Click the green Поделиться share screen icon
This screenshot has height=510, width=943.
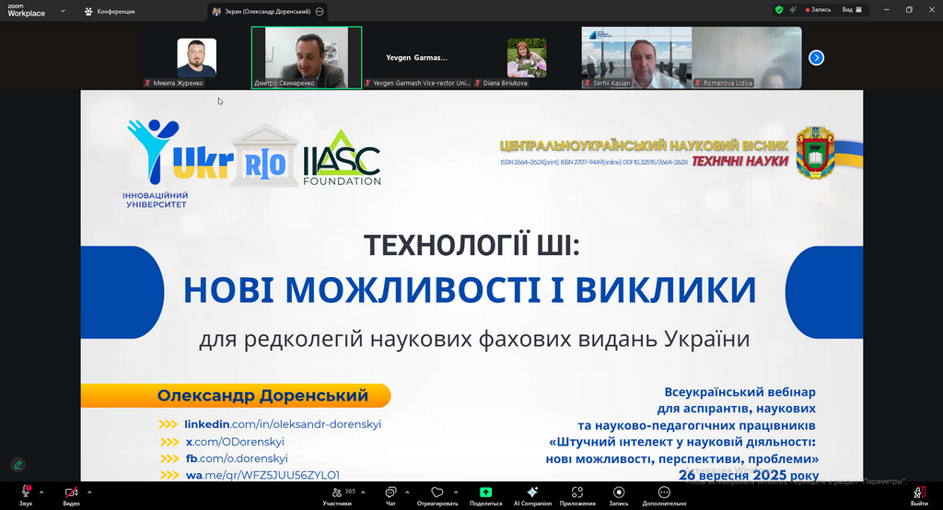click(485, 493)
